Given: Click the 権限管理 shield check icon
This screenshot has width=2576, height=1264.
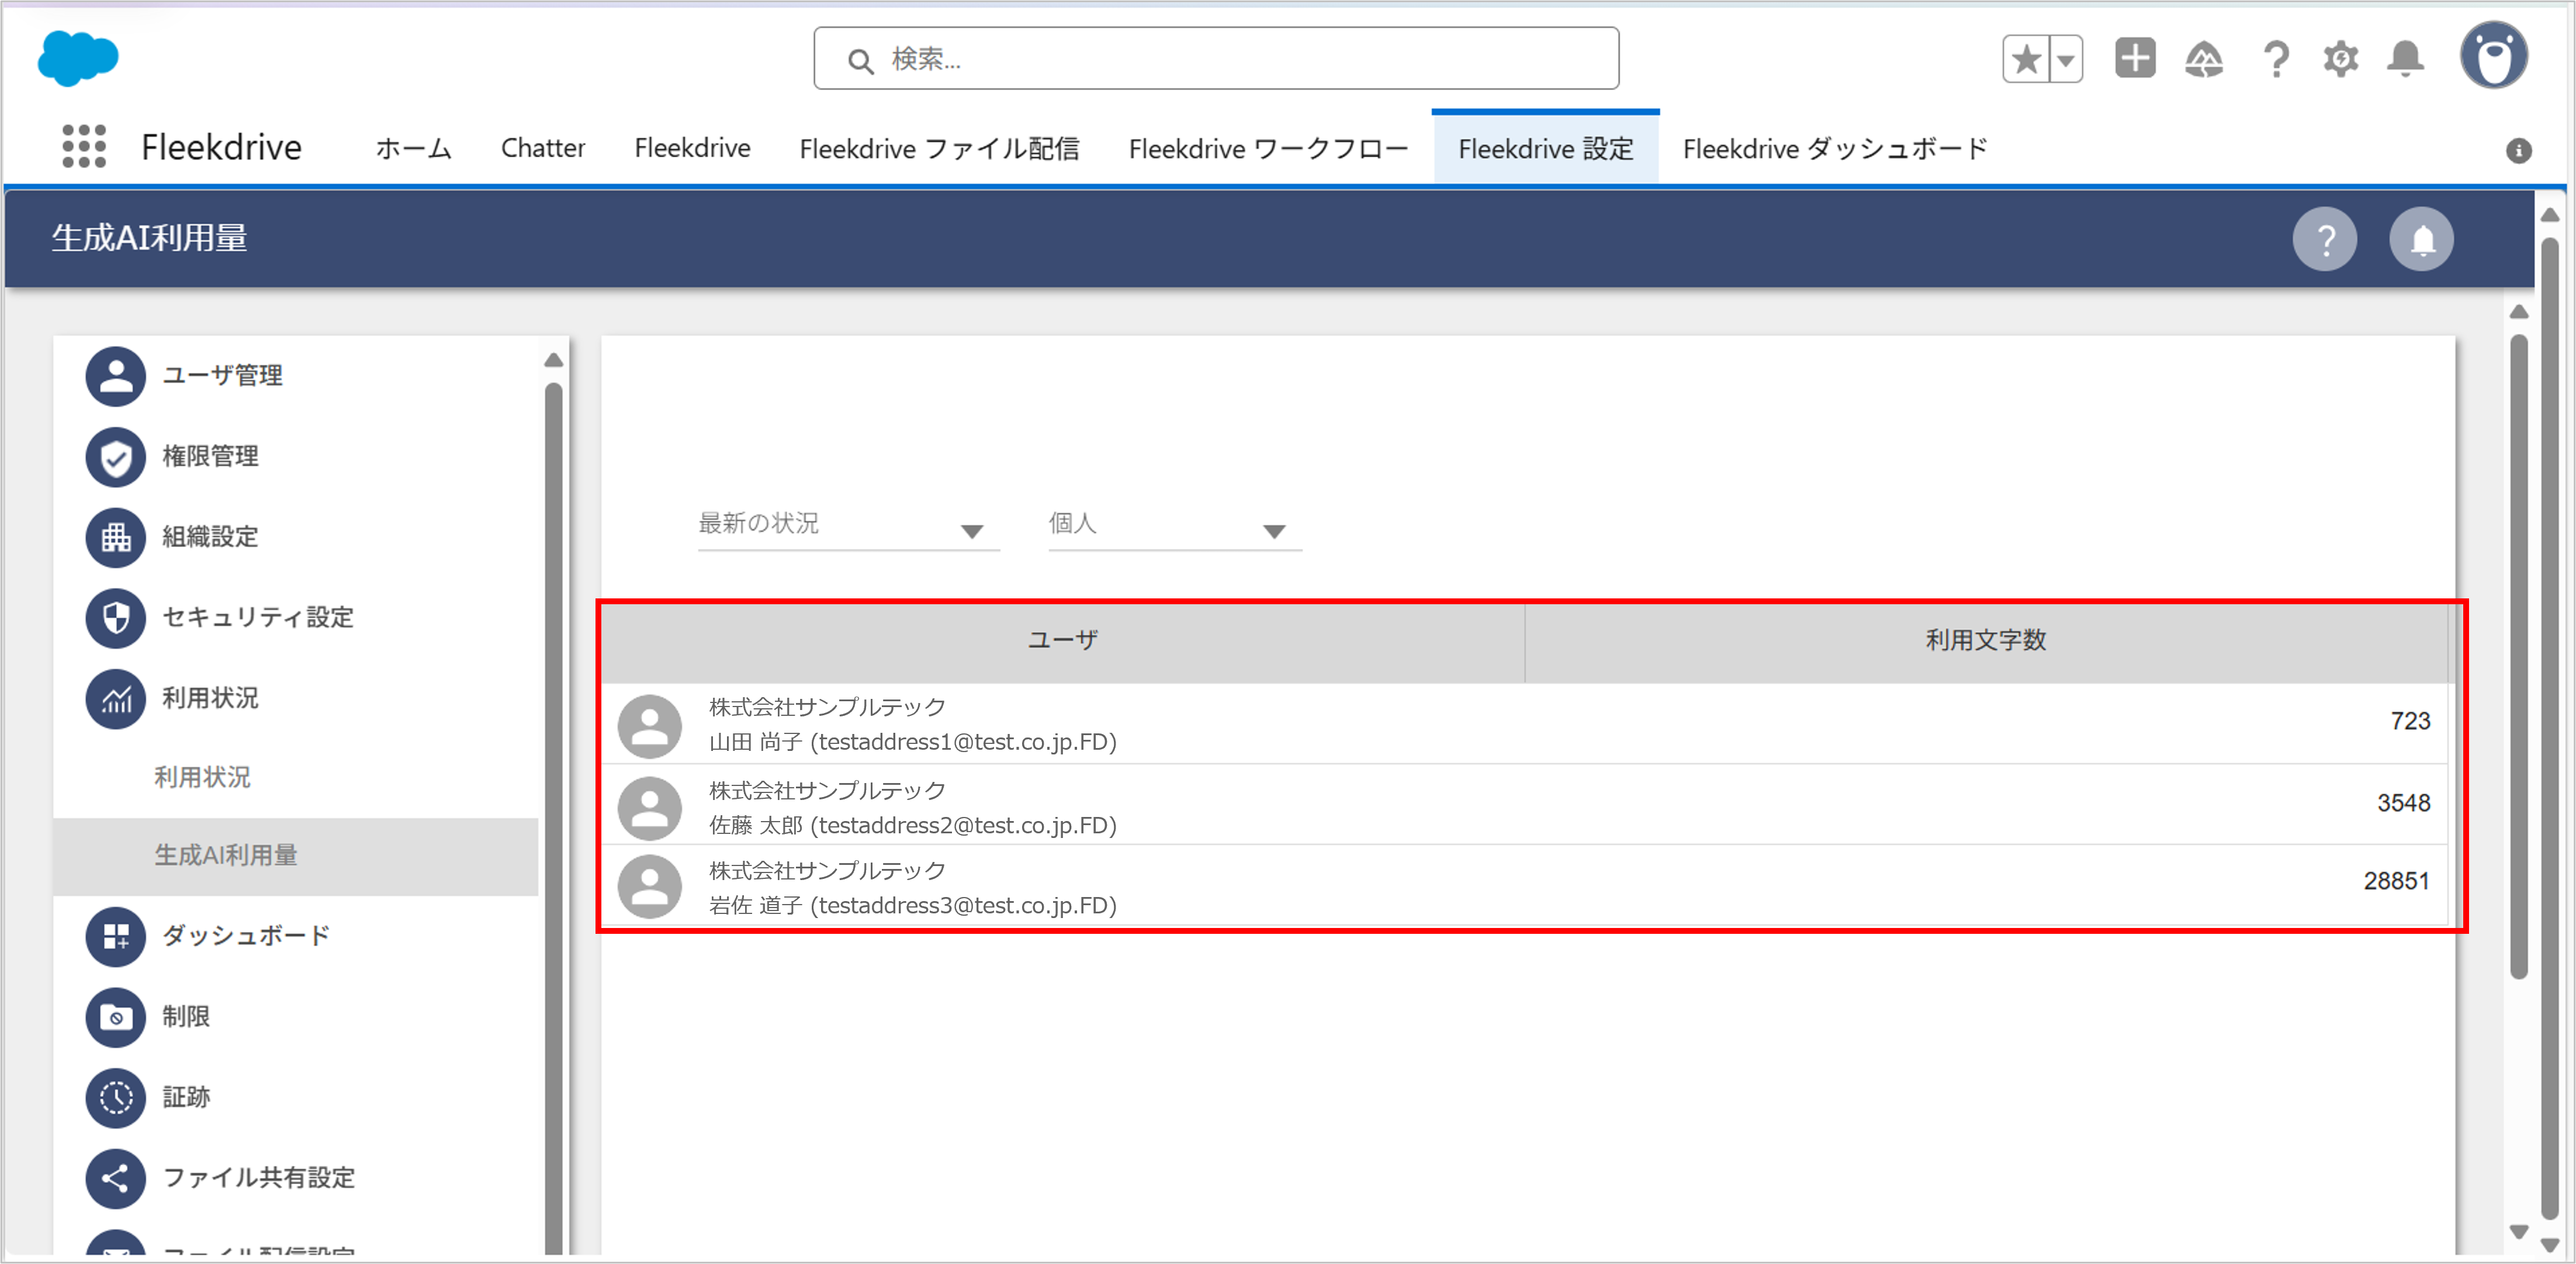Looking at the screenshot, I should [116, 457].
